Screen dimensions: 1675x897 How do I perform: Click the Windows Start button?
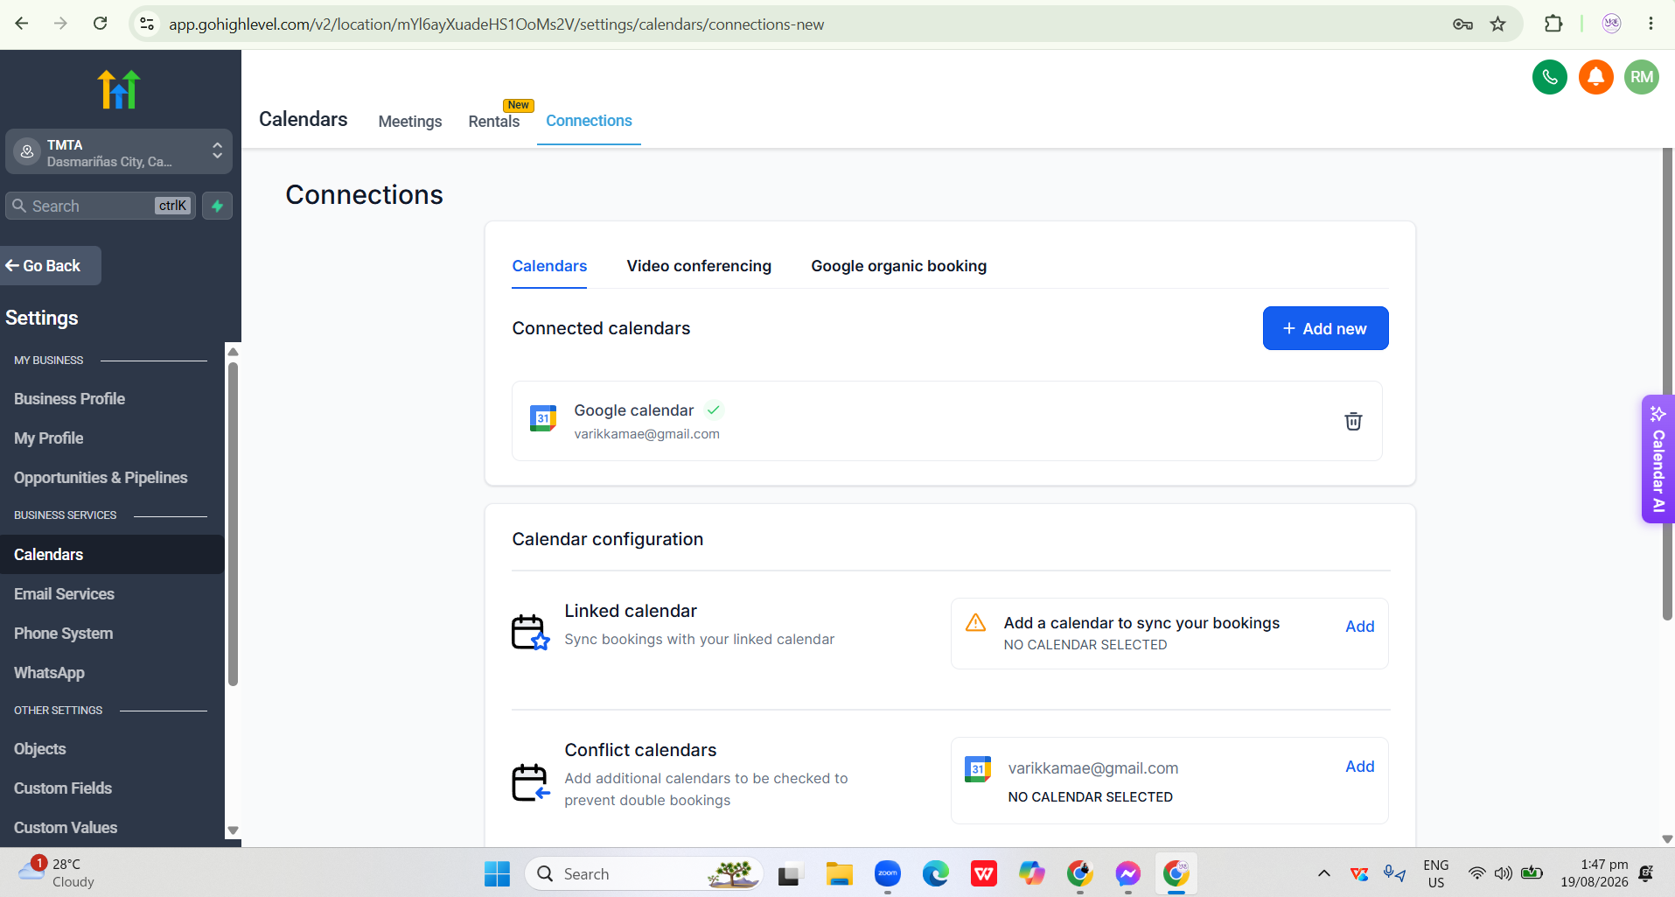pyautogui.click(x=497, y=873)
